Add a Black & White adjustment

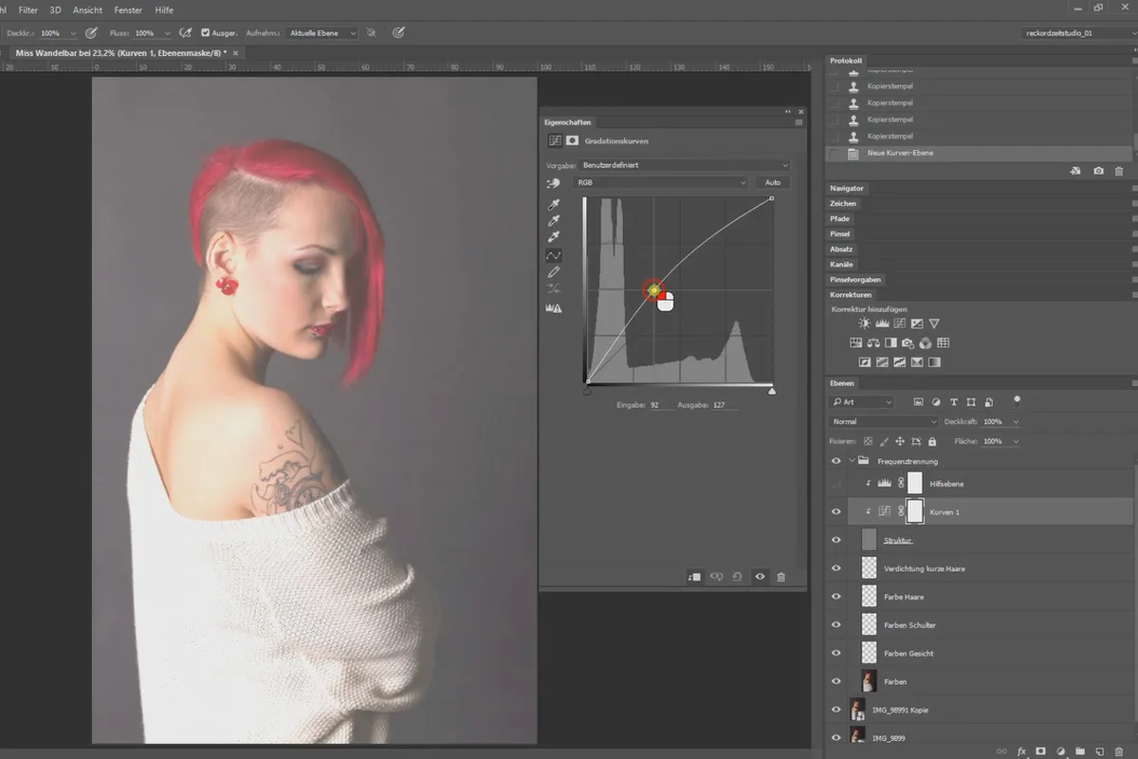click(x=890, y=342)
